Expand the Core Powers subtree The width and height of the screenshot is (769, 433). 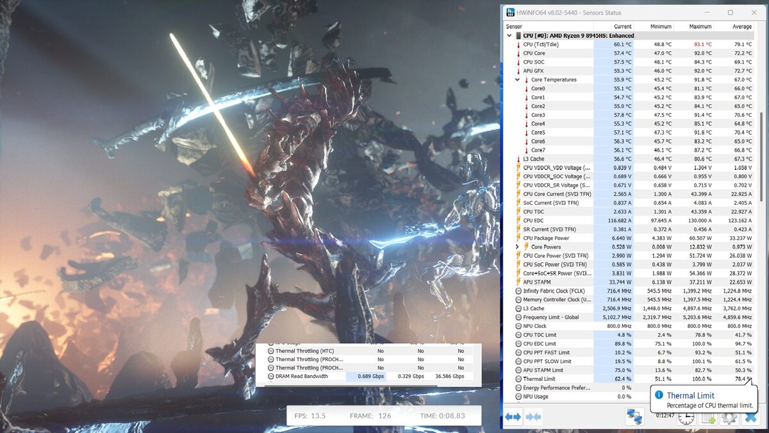tap(518, 247)
